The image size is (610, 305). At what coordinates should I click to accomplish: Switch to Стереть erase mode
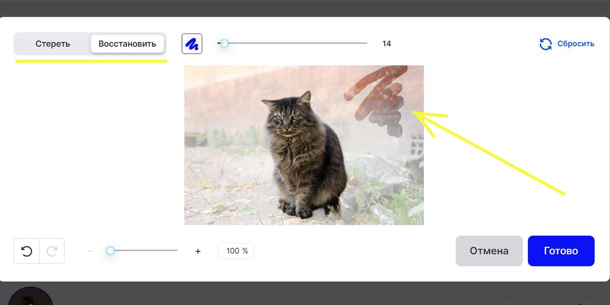[x=52, y=44]
